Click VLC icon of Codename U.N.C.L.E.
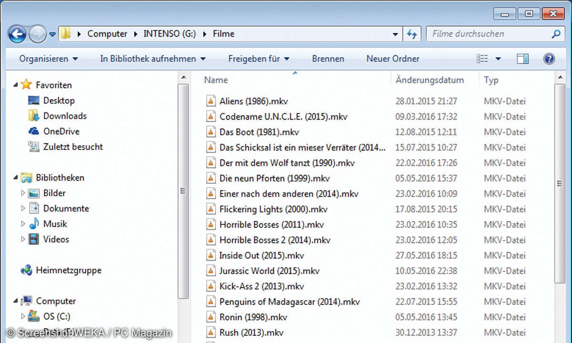572x343 pixels. 211,117
